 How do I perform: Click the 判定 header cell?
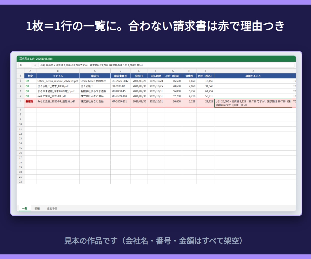point(30,76)
